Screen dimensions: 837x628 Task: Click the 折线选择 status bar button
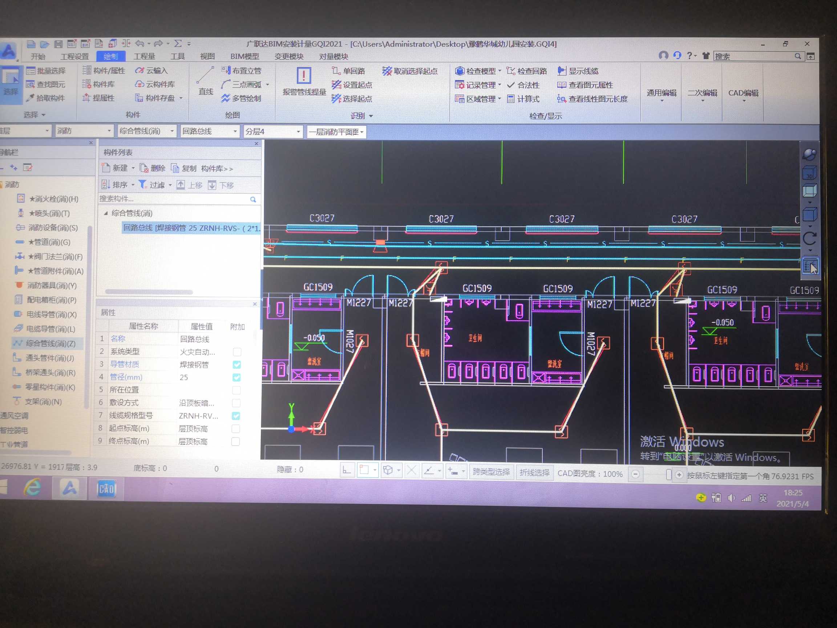[534, 472]
